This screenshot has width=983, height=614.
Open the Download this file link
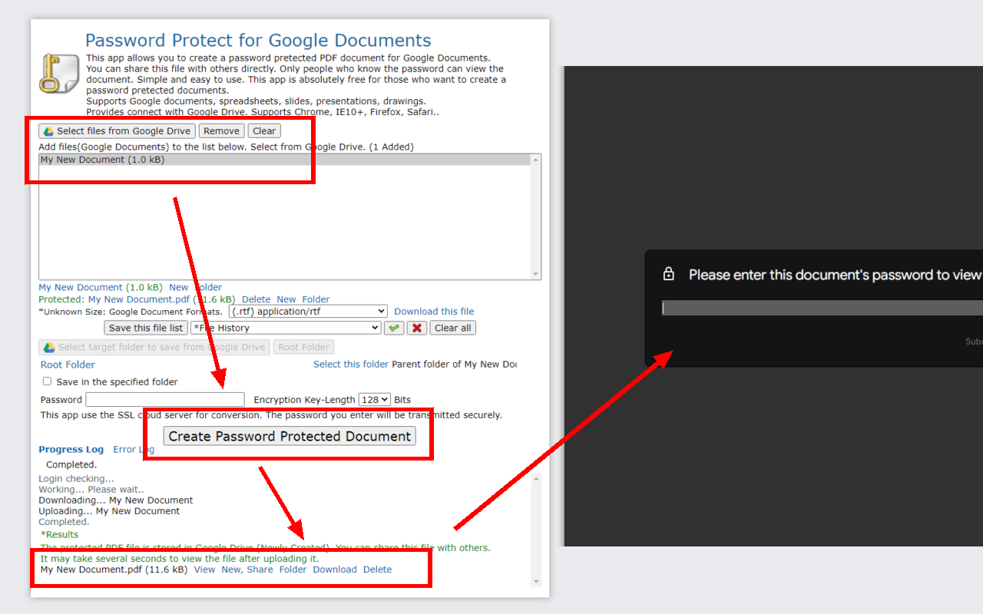point(434,311)
